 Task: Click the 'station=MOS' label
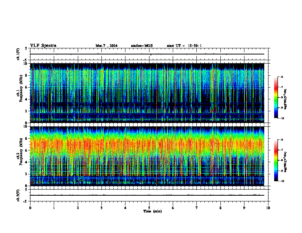[142, 46]
